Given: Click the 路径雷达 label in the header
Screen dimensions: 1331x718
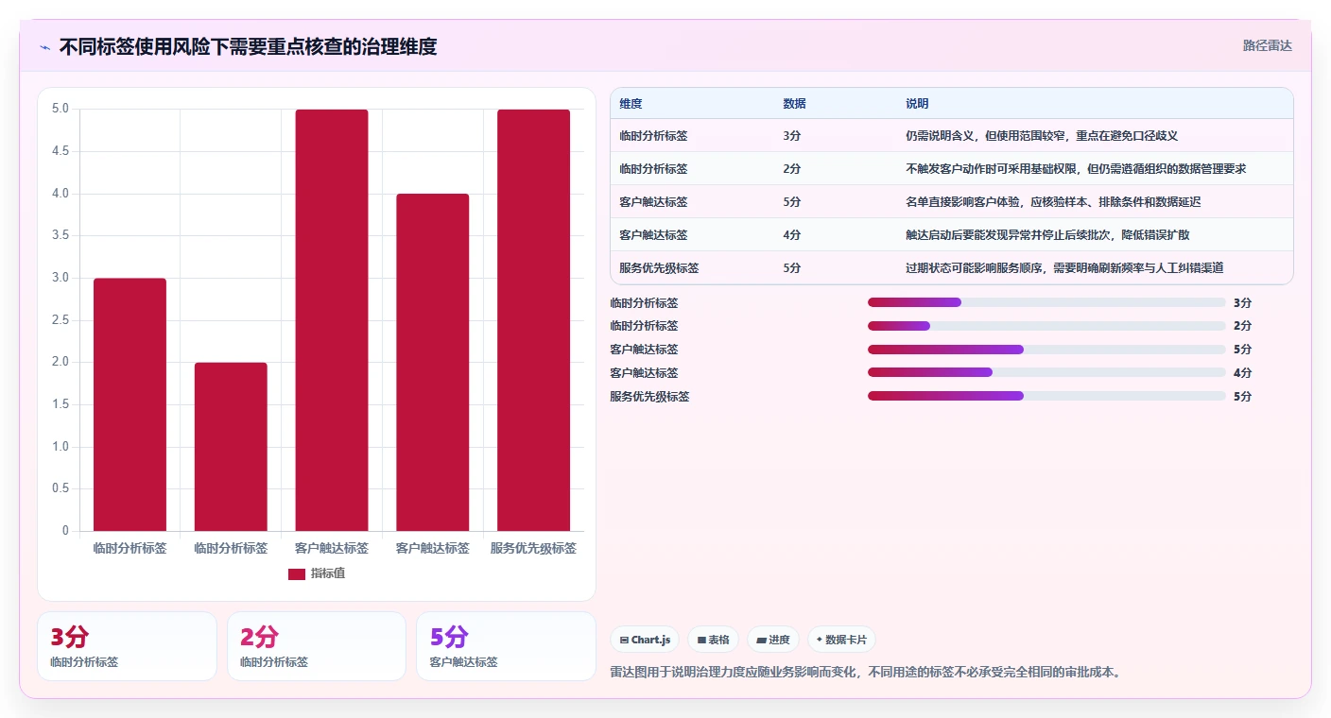Looking at the screenshot, I should 1267,45.
